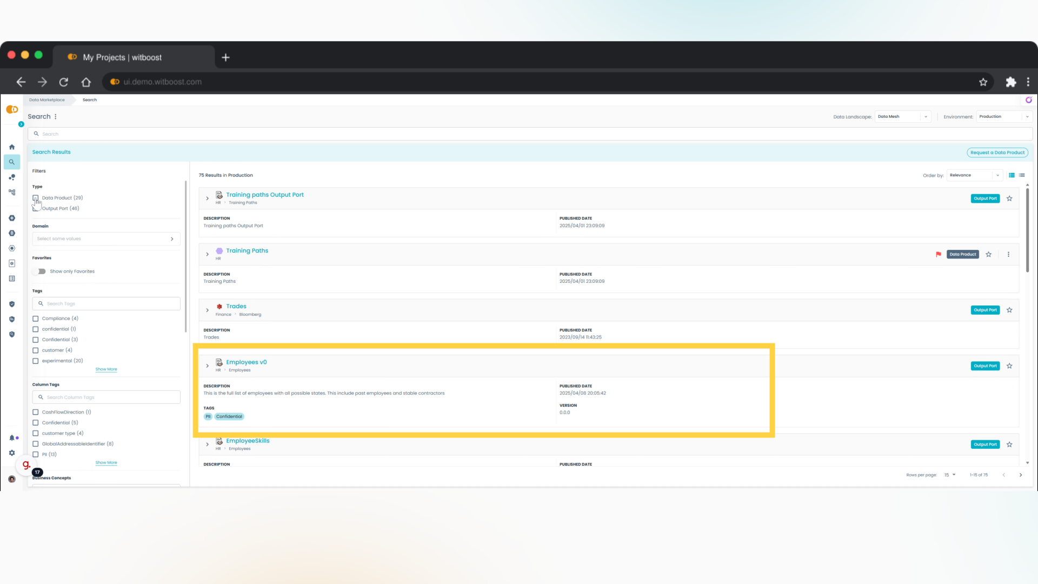Check the CashFlowDirection (1) column tag

click(36, 413)
